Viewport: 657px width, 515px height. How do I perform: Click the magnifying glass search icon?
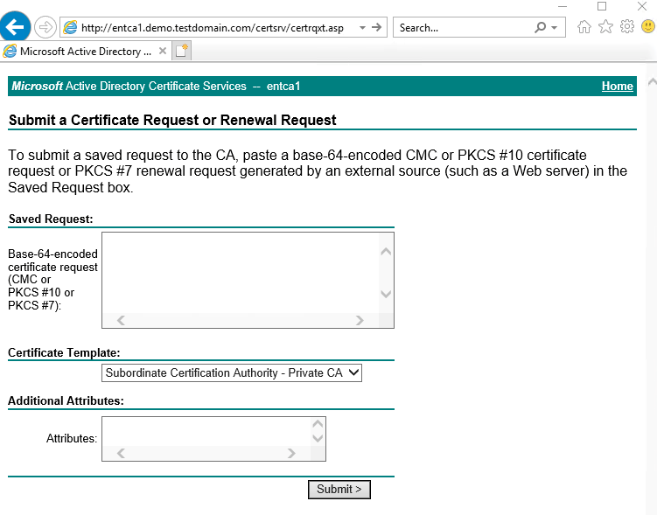point(541,28)
